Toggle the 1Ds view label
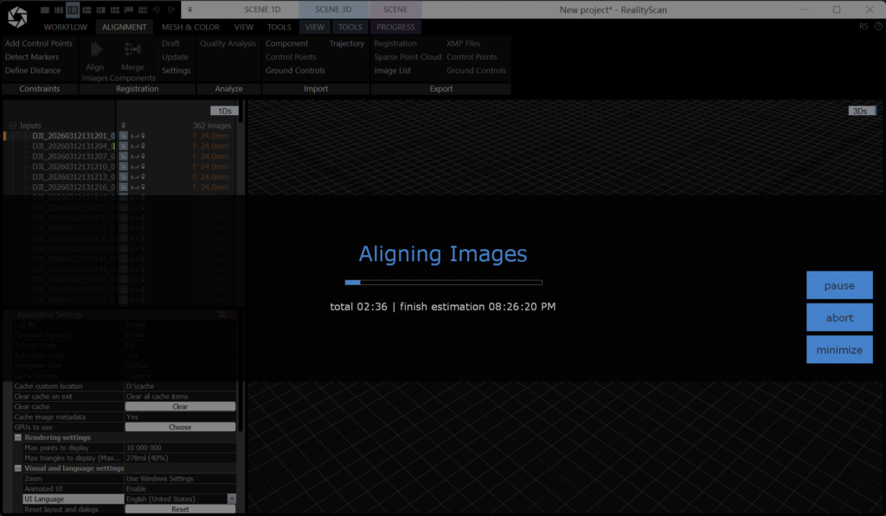 (224, 111)
